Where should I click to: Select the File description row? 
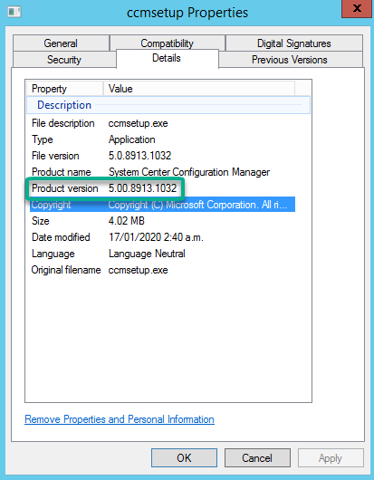162,123
